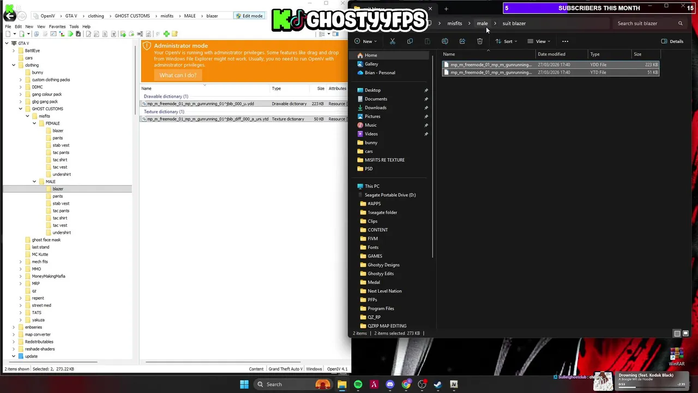Toggle Edit mode in OpenIV

249,16
